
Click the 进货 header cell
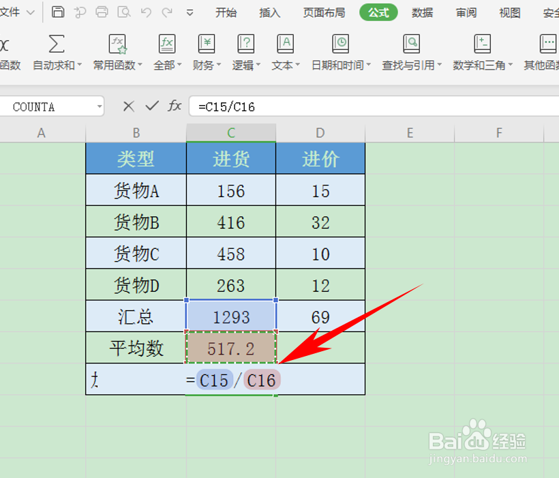coord(231,158)
